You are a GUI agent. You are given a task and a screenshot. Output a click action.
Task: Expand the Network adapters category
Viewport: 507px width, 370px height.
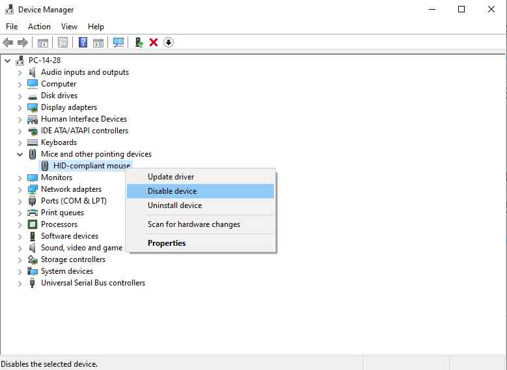point(20,190)
